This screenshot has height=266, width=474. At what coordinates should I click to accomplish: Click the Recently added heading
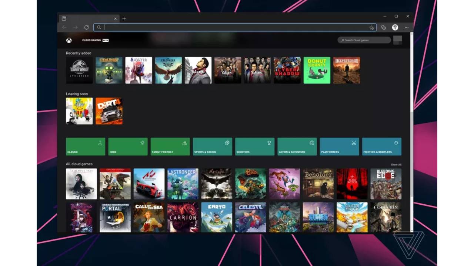(x=79, y=53)
